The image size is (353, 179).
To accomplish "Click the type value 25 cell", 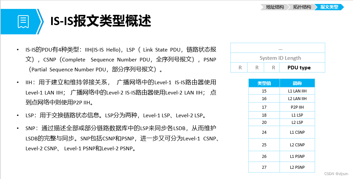I will (x=264, y=145).
